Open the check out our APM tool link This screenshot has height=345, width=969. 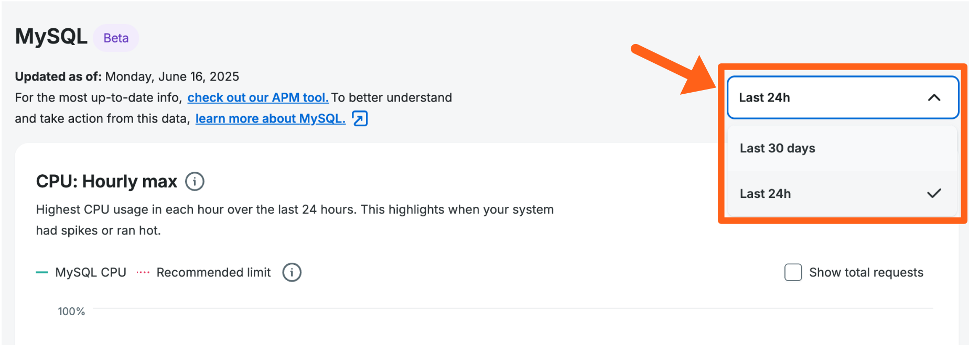(258, 98)
